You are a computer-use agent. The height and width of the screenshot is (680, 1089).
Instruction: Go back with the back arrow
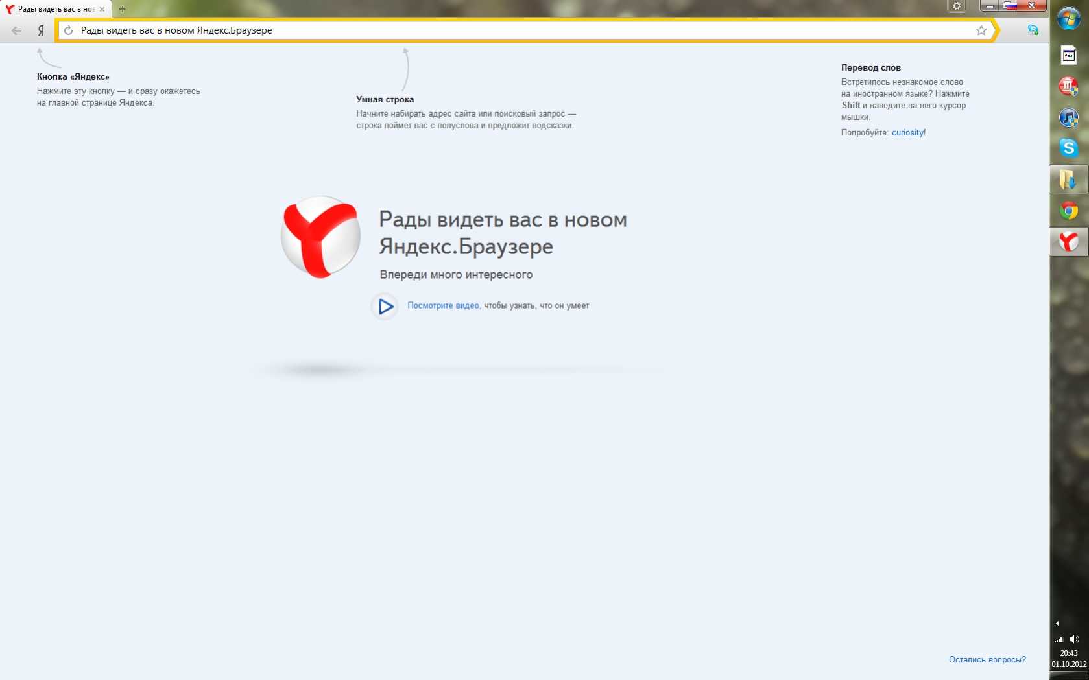point(17,30)
